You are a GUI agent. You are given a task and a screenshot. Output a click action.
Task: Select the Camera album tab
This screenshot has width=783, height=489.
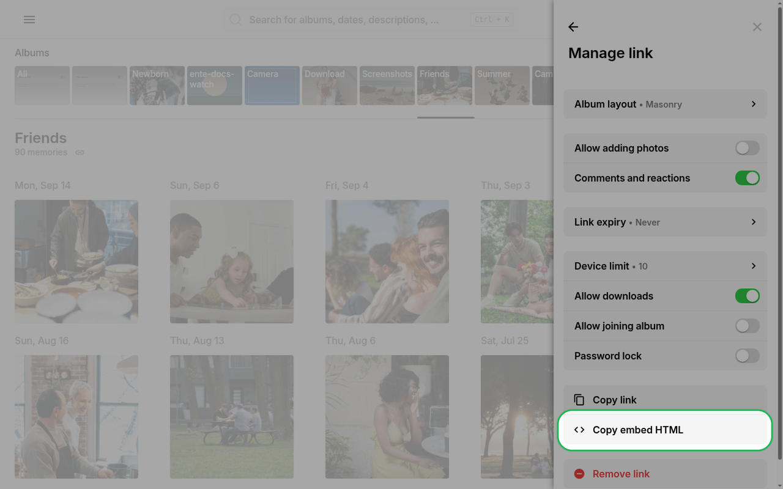tap(272, 86)
